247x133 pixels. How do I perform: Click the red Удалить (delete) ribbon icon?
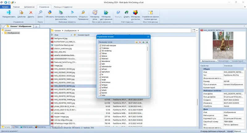(x=31, y=12)
